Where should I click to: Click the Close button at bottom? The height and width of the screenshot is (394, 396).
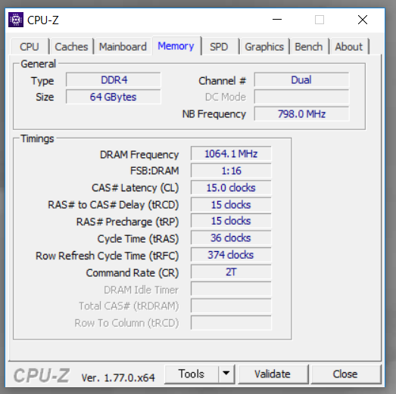tap(345, 374)
